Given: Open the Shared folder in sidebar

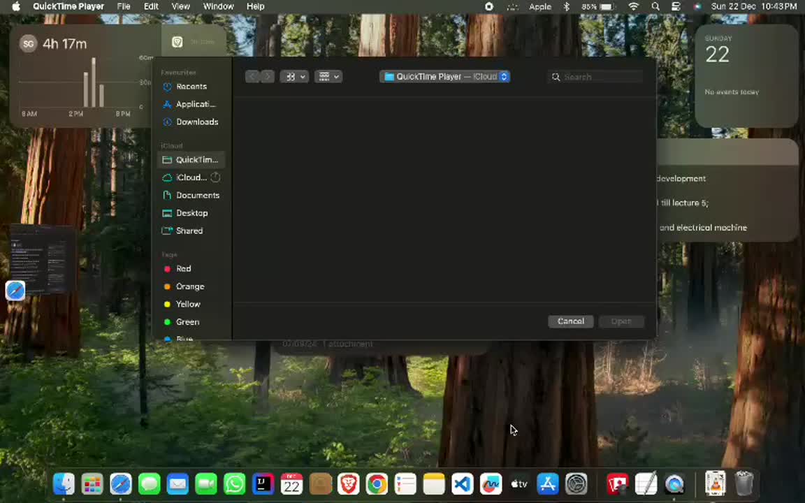Looking at the screenshot, I should coord(189,231).
